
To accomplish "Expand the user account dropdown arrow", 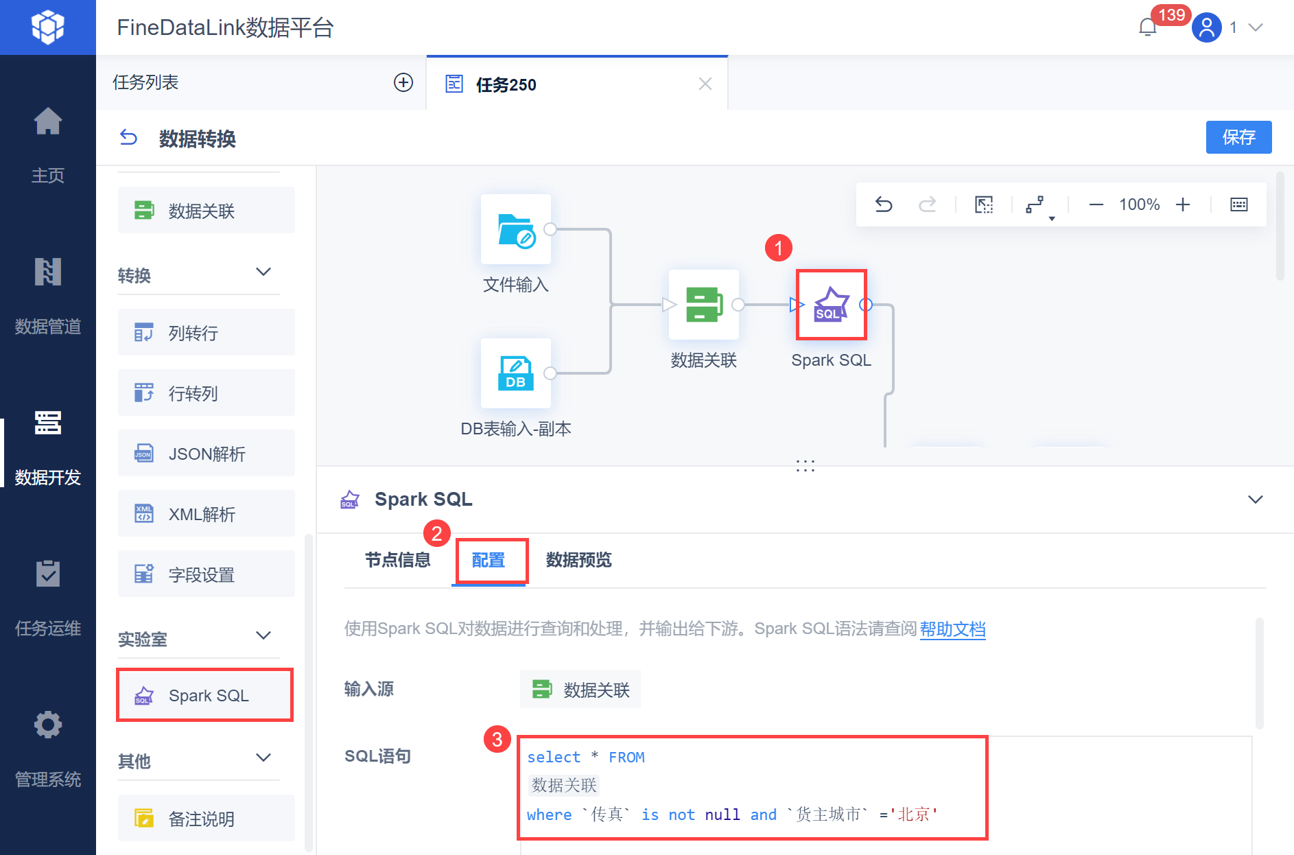I will [x=1256, y=27].
